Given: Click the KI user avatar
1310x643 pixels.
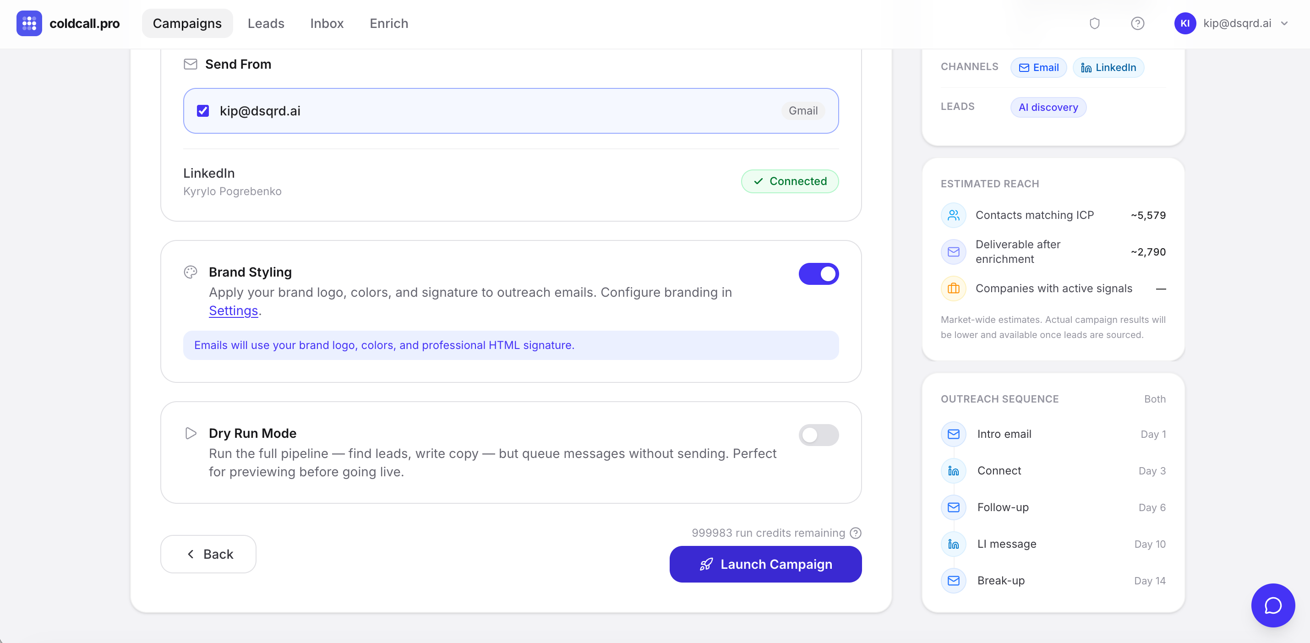Looking at the screenshot, I should coord(1184,23).
